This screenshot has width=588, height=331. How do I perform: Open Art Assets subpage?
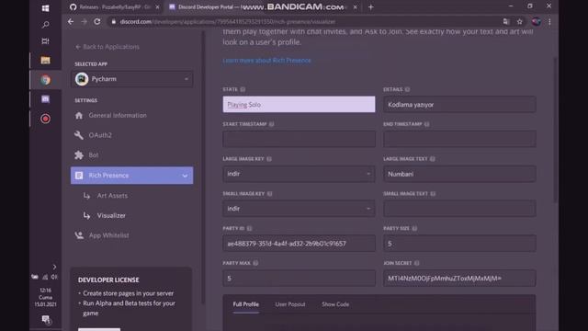112,196
